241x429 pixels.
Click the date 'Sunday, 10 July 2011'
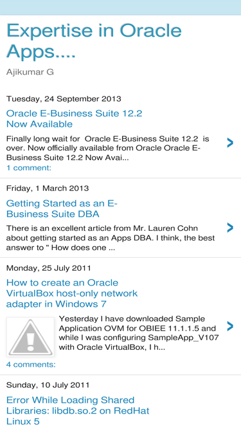tap(48, 385)
